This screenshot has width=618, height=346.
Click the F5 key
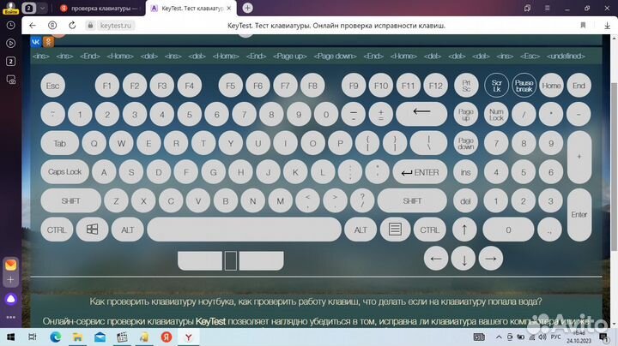click(x=231, y=86)
